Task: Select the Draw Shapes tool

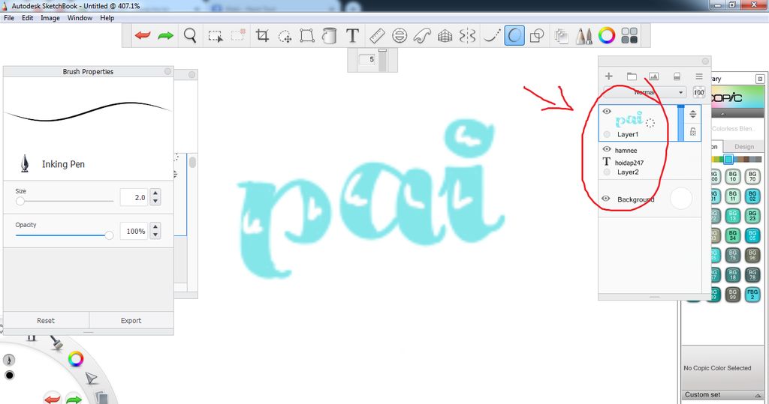Action: click(x=537, y=36)
